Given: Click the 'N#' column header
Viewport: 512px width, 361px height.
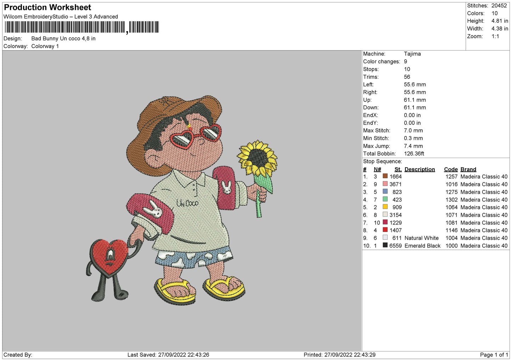Looking at the screenshot, I should click(377, 169).
